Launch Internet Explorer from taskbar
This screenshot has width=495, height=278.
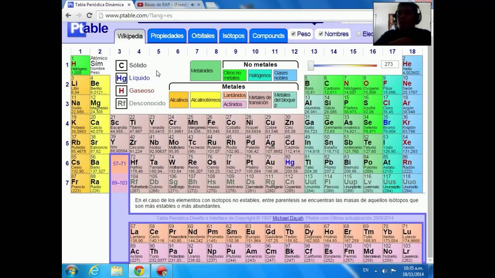tap(94, 271)
